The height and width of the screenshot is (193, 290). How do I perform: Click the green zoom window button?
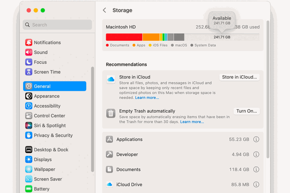click(x=43, y=11)
